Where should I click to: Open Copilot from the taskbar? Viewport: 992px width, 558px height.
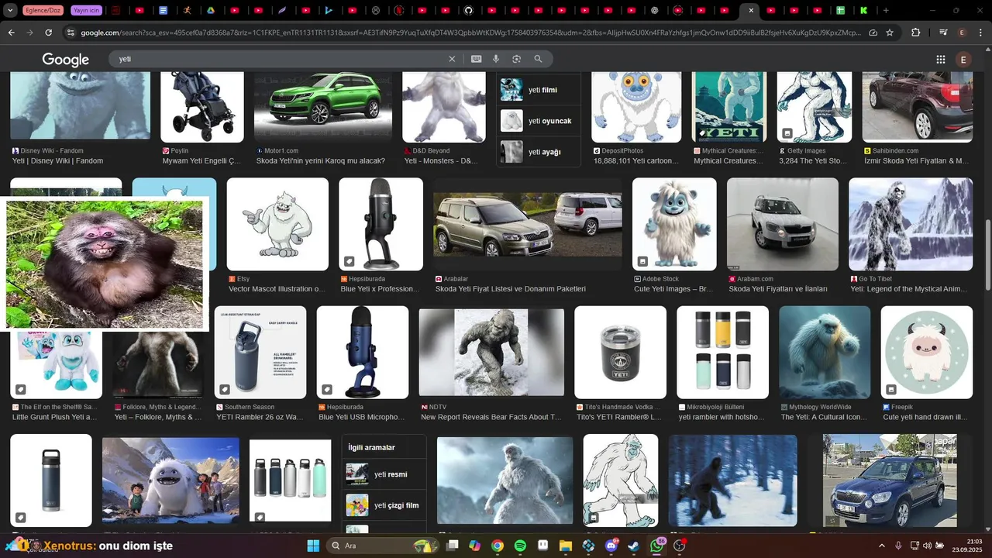474,546
